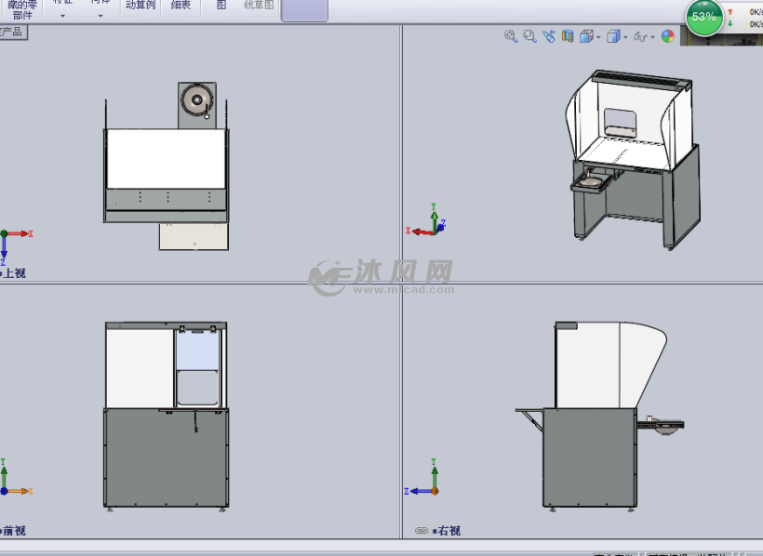Expand the 特征 dropdown arrow
This screenshot has height=556, width=763.
pyautogui.click(x=61, y=16)
